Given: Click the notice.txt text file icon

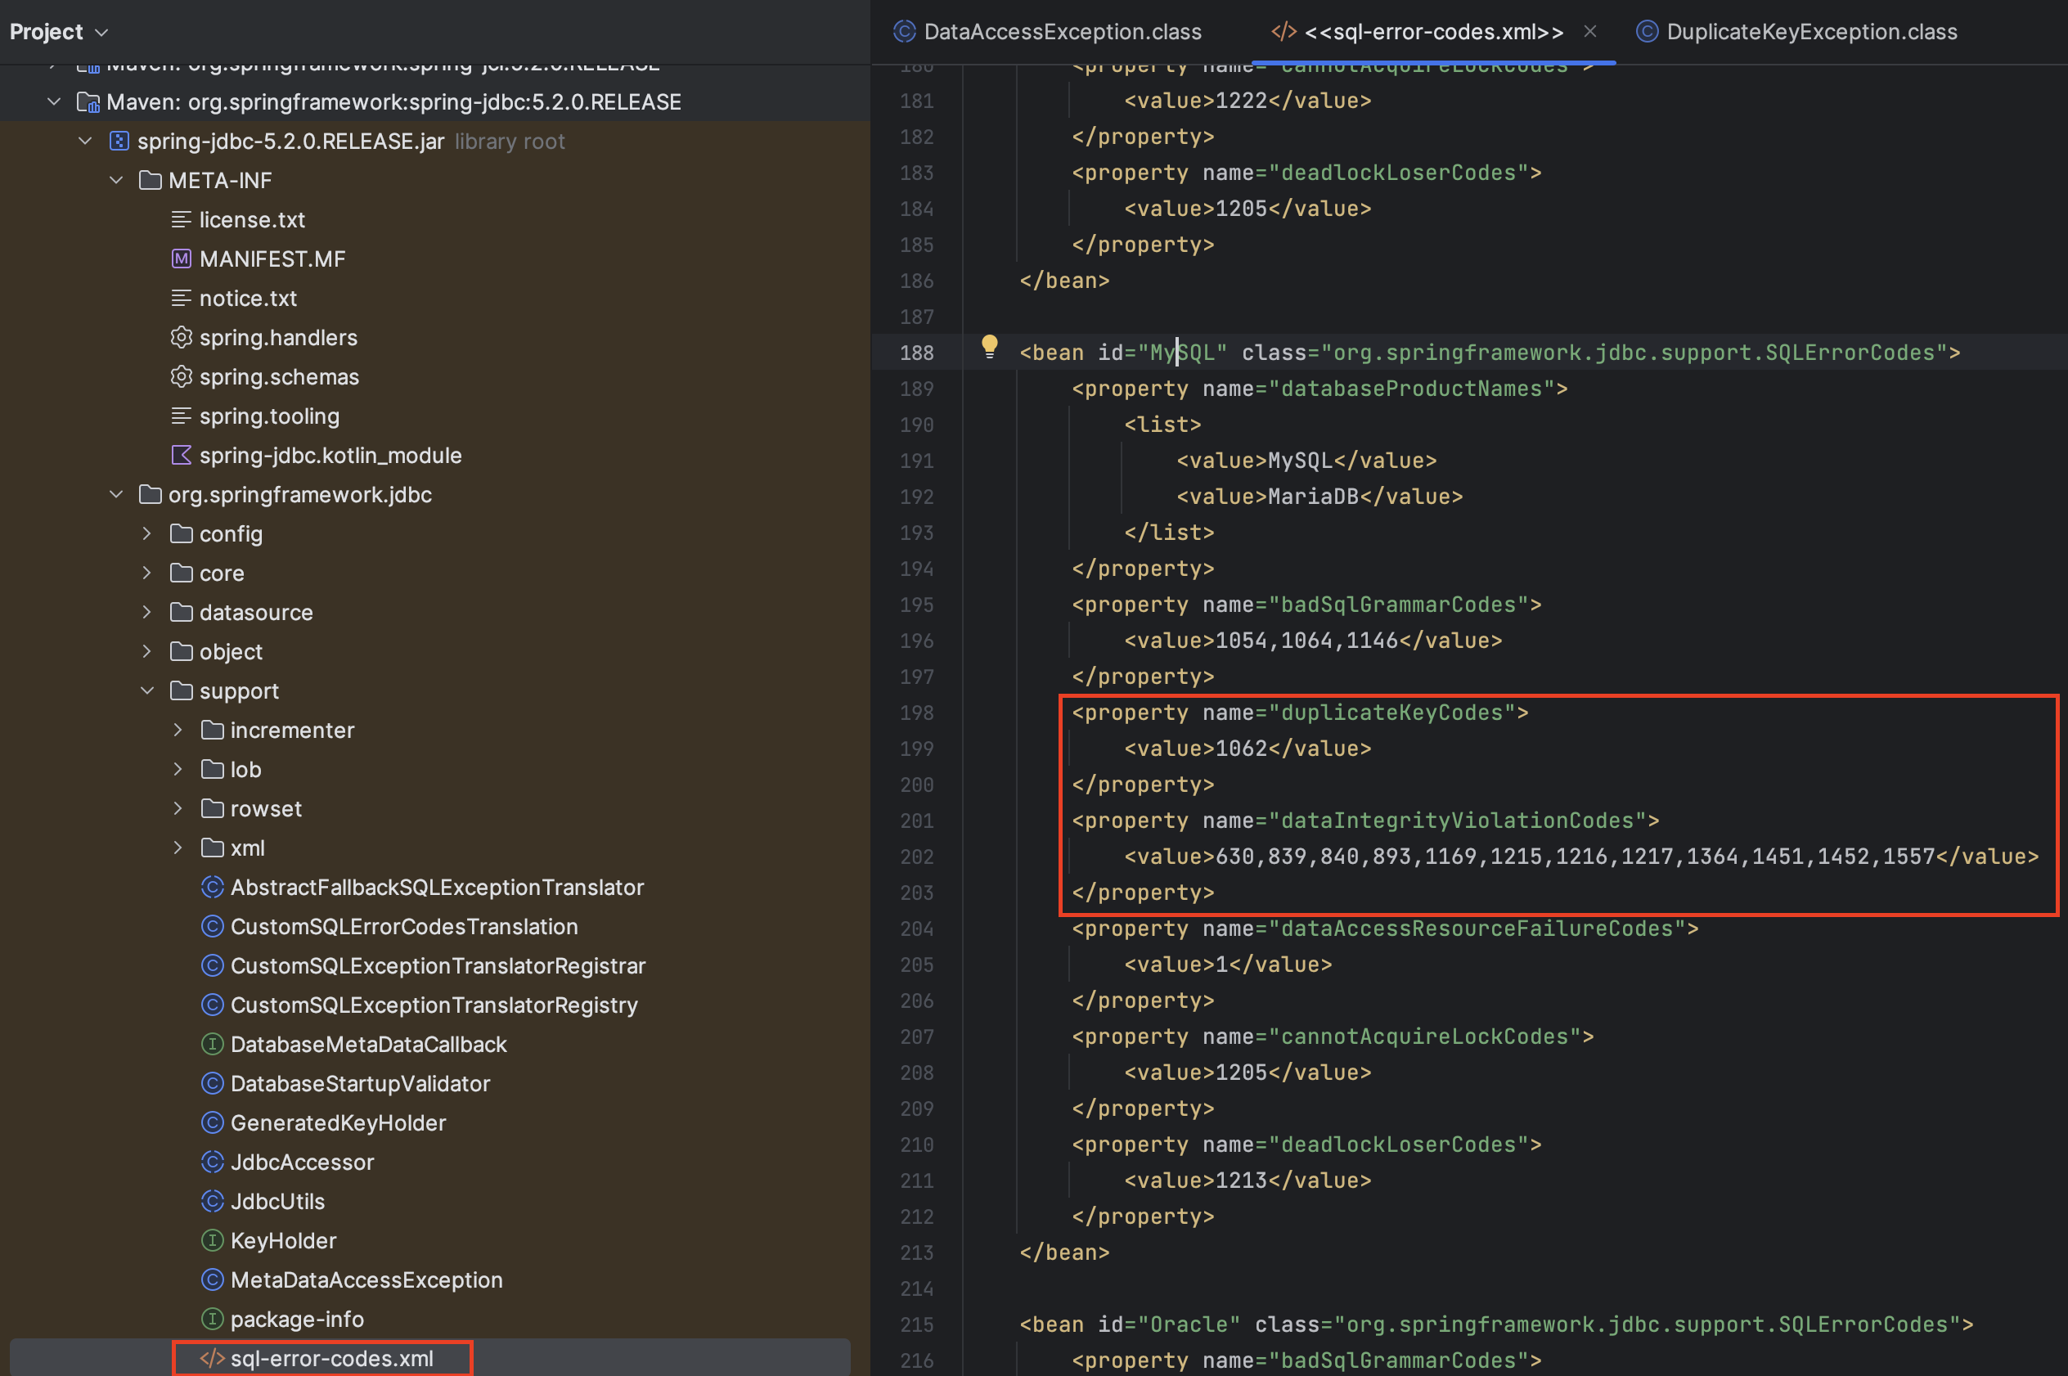Looking at the screenshot, I should (x=181, y=299).
